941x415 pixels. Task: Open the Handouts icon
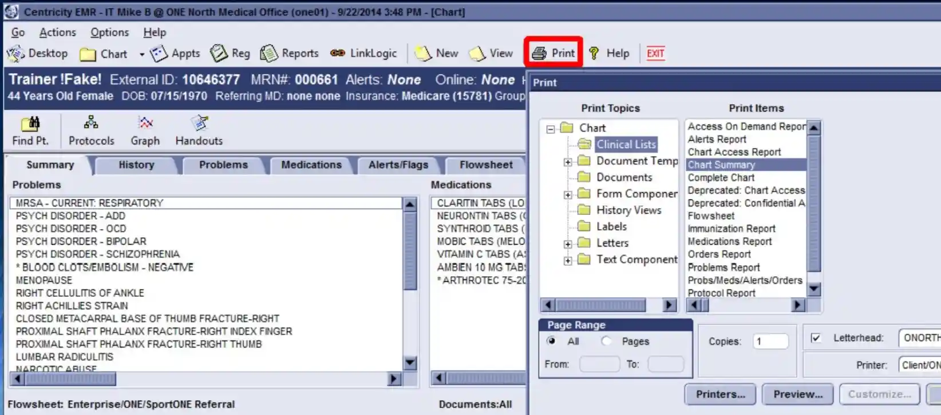[x=199, y=123]
